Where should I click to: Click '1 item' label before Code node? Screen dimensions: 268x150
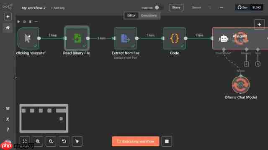(150, 35)
